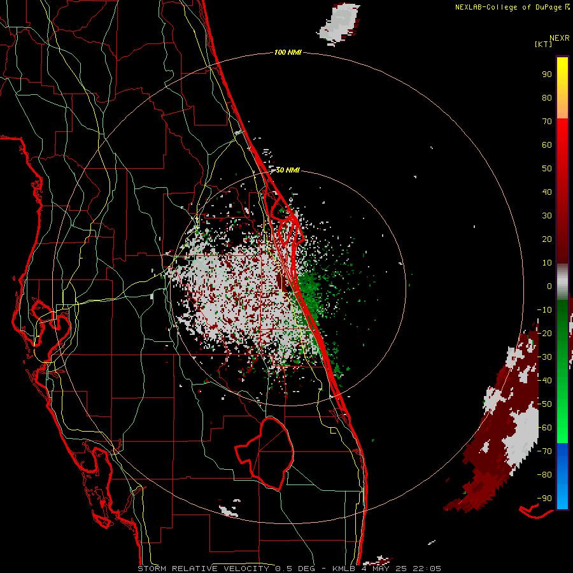573x573 pixels.
Task: Click the -80 value on the velocity scale
Action: [x=544, y=475]
